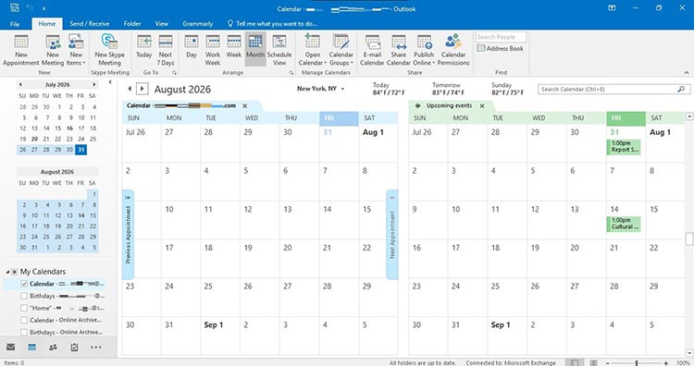Enable the first Birthdays calendar checkbox
694x366 pixels.
click(24, 296)
